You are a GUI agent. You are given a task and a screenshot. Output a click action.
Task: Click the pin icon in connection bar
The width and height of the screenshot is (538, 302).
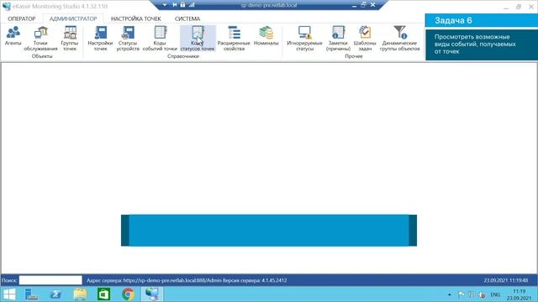[x=174, y=5]
